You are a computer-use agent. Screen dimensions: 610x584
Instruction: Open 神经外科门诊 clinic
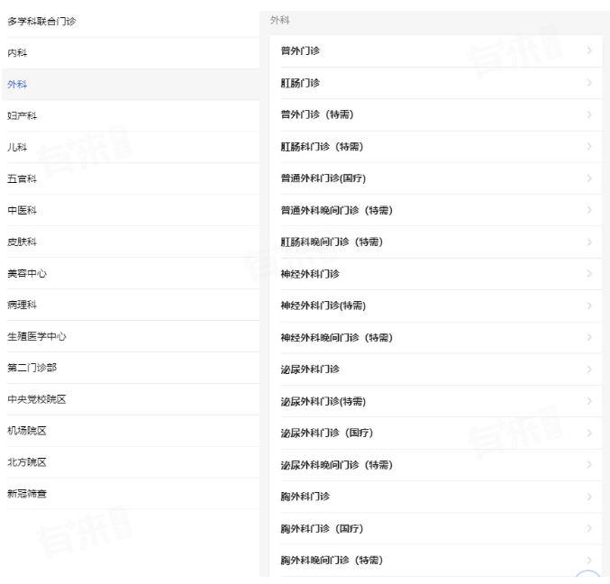310,273
